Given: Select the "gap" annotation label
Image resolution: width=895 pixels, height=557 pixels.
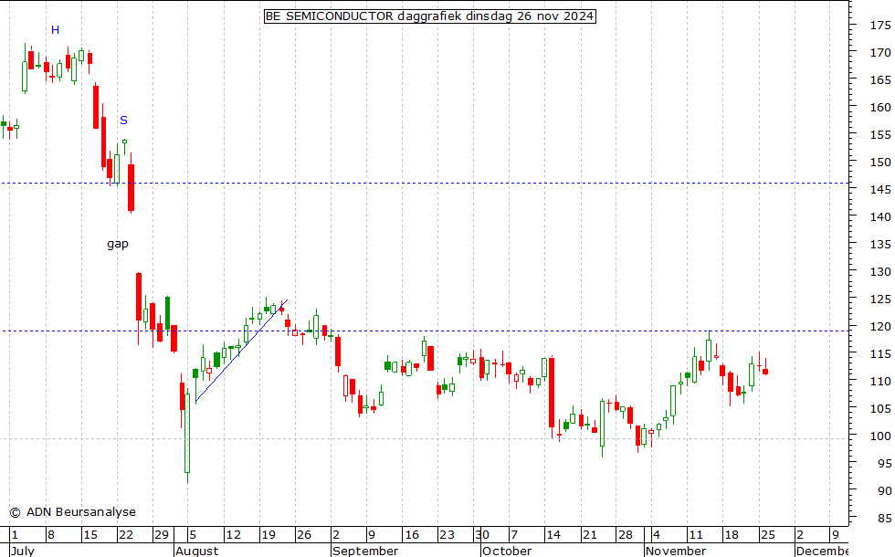Looking at the screenshot, I should coord(118,245).
